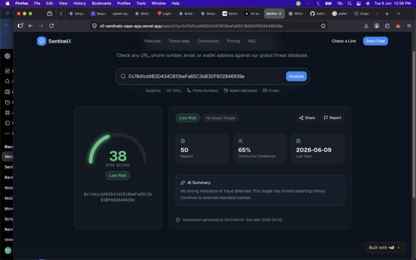
Task: Open the extensions puzzle icon
Action: pyautogui.click(x=387, y=26)
